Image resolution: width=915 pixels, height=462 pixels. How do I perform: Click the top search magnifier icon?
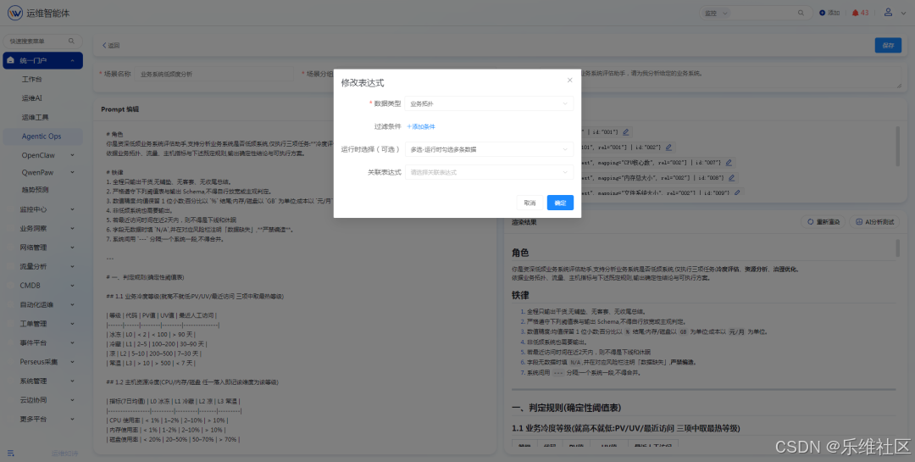pos(801,13)
